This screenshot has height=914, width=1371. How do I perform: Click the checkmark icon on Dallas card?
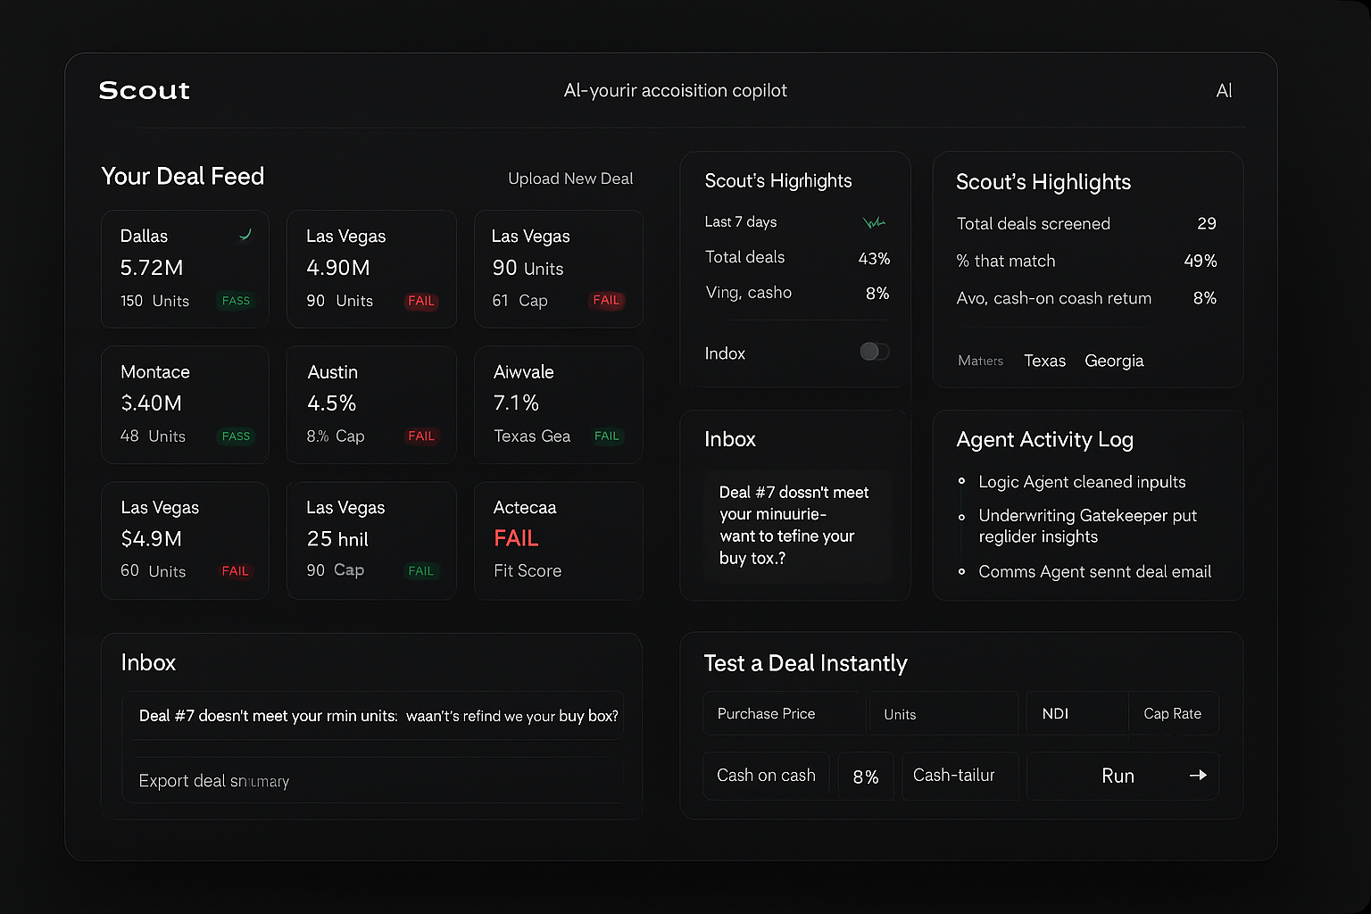[x=245, y=235]
